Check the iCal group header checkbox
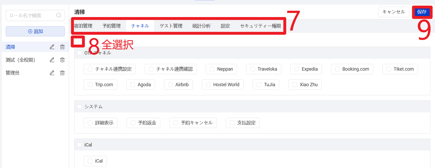Image resolution: width=435 pixels, height=168 pixels. [x=79, y=145]
